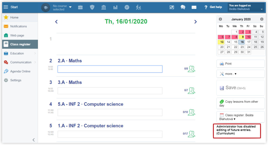The image size is (268, 145).
Task: Open attendance icon for 1.A INF 2 lesson
Action: coord(191,134)
